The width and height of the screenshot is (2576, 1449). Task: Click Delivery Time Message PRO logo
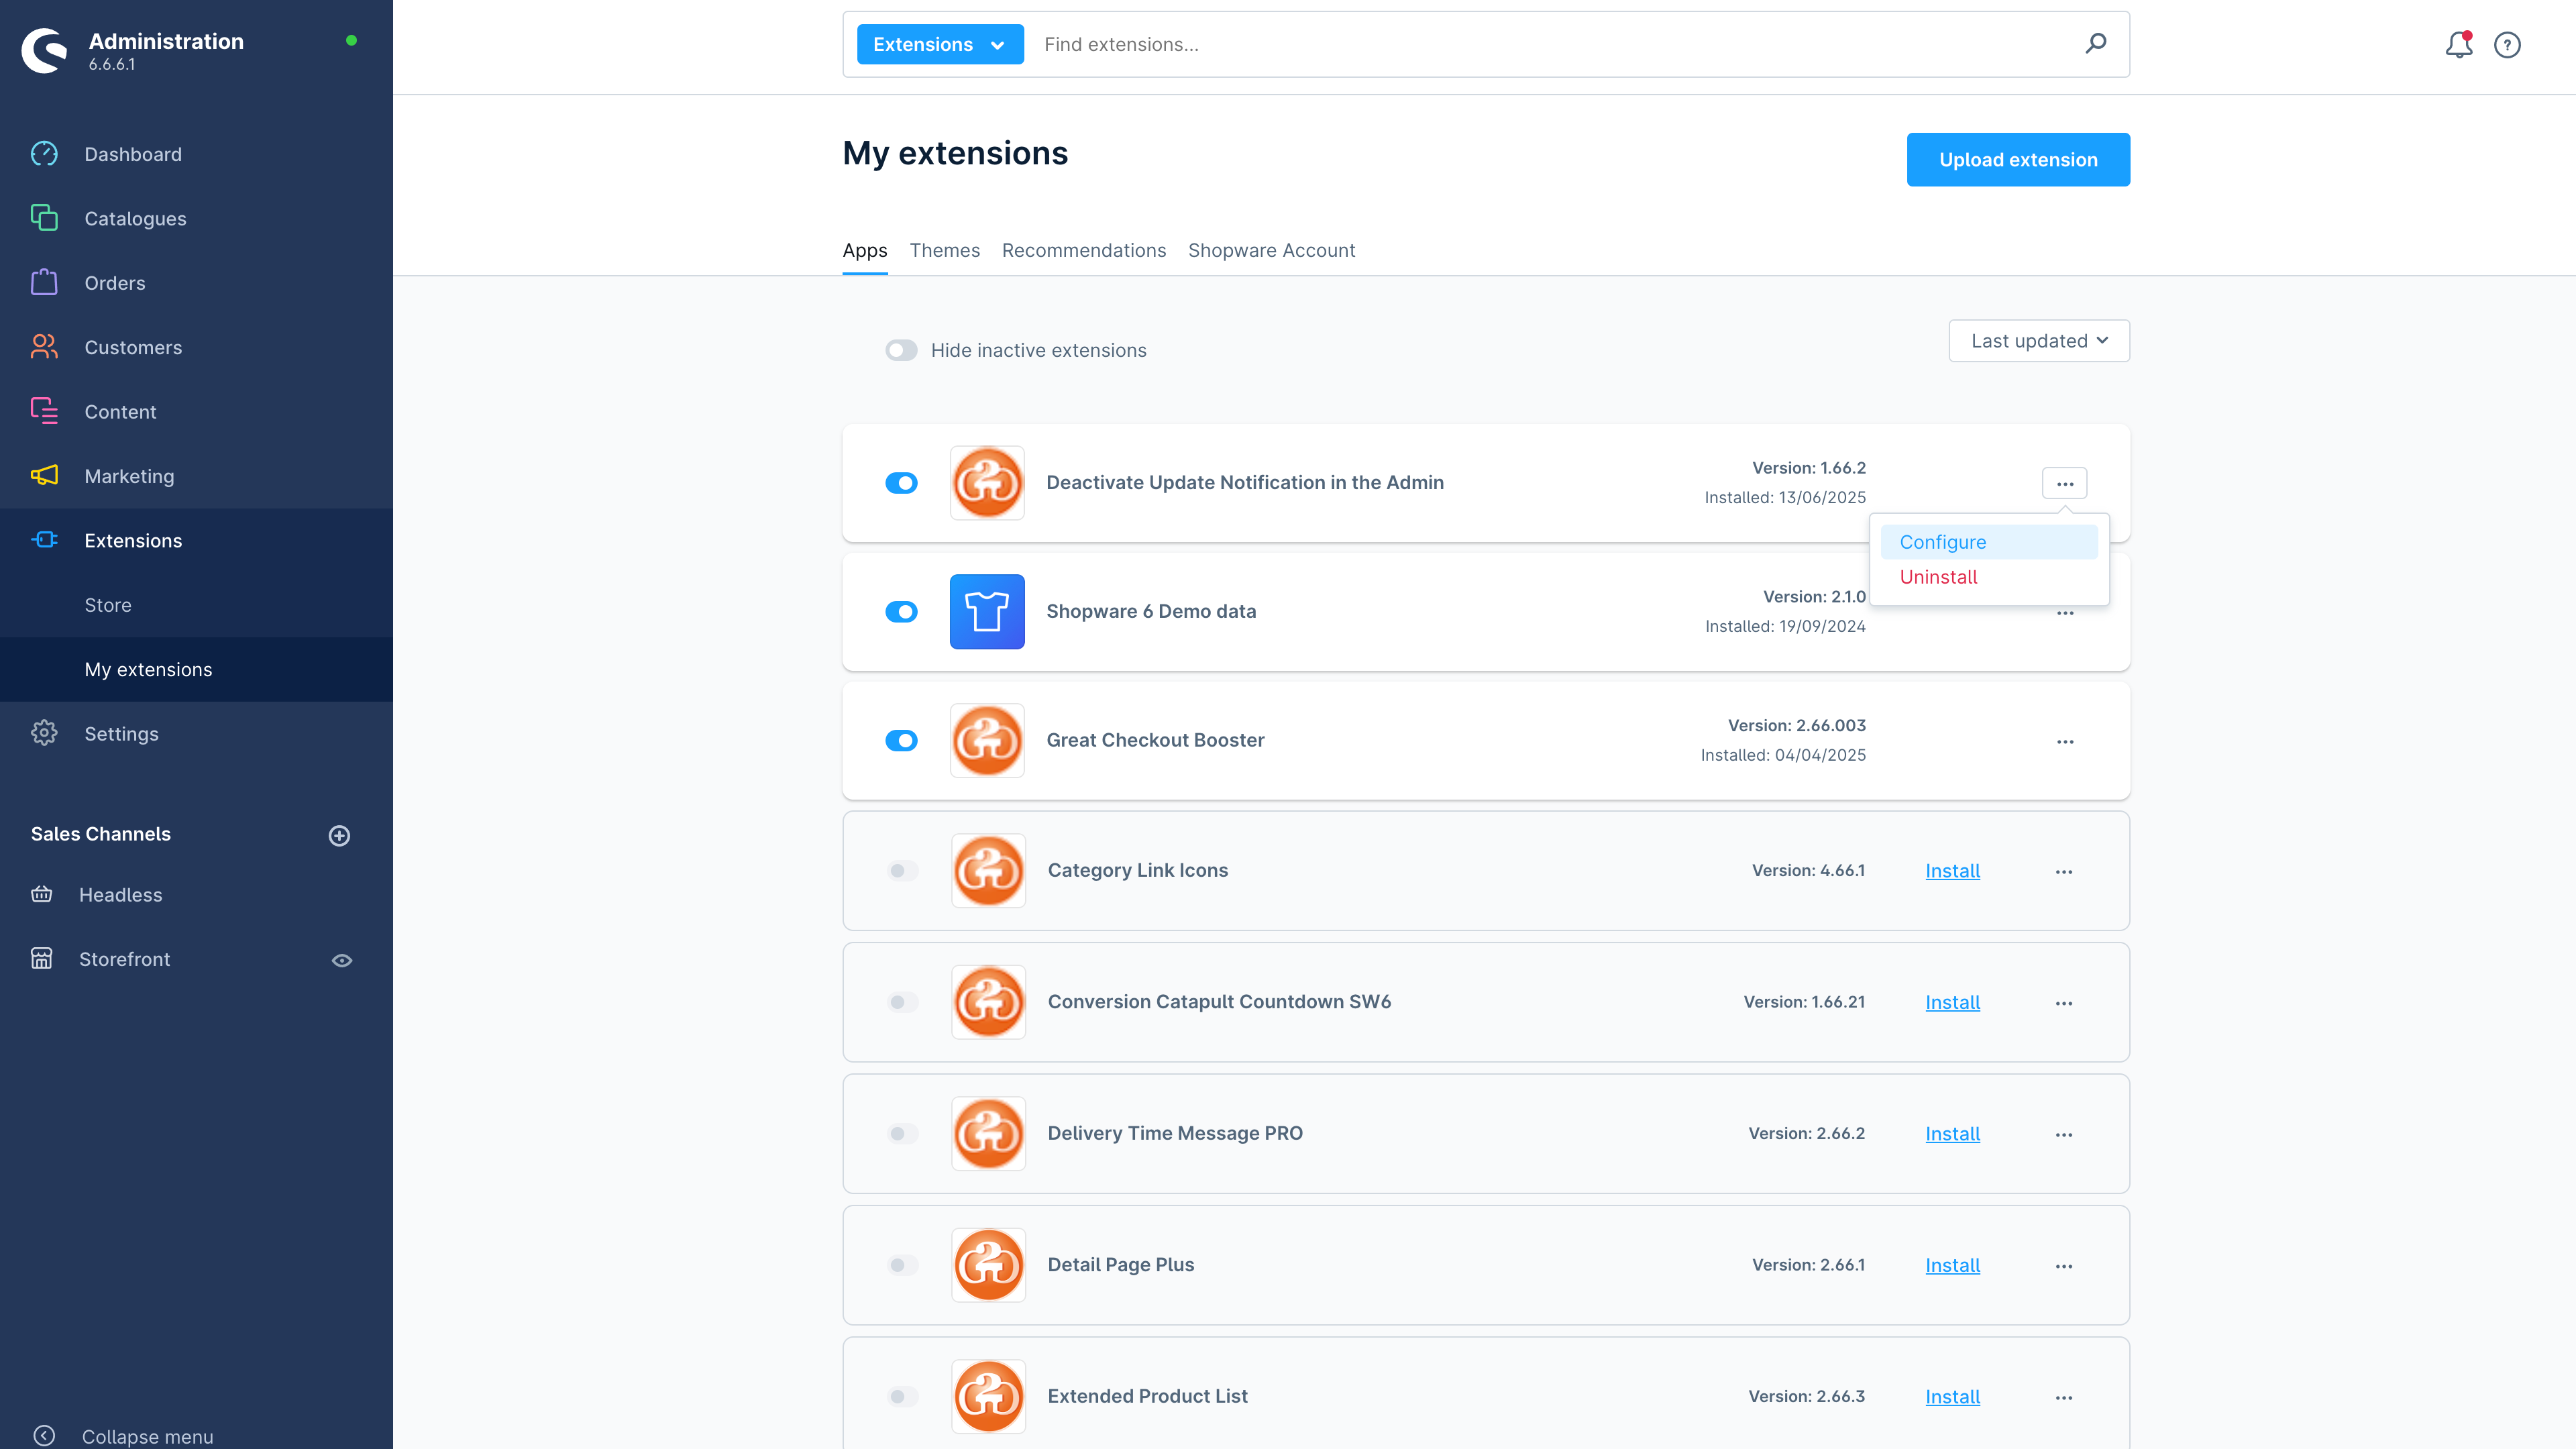click(988, 1134)
